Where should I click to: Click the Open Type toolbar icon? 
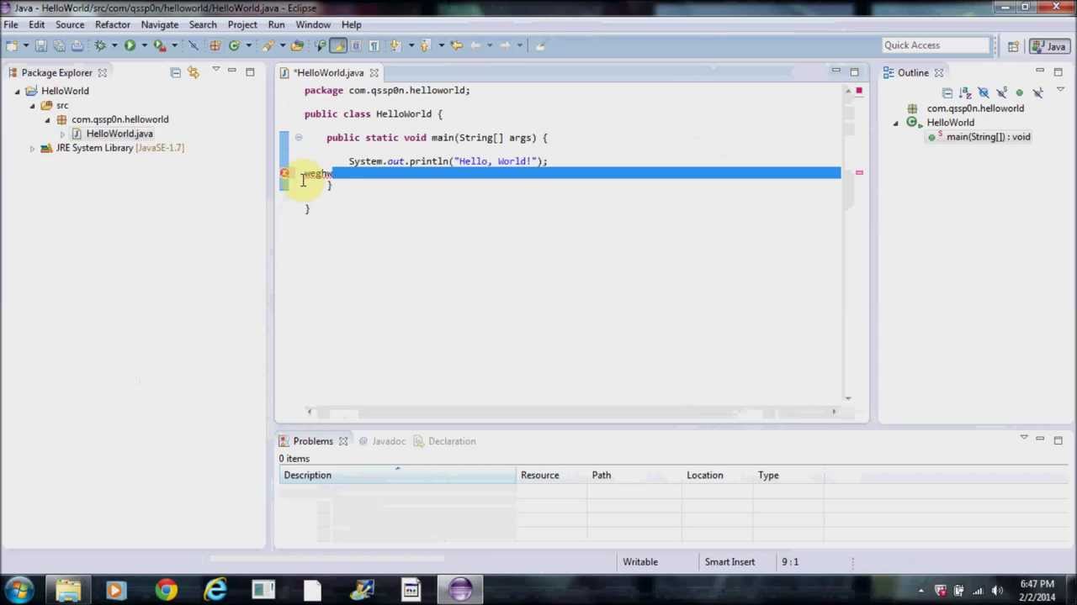coord(299,45)
